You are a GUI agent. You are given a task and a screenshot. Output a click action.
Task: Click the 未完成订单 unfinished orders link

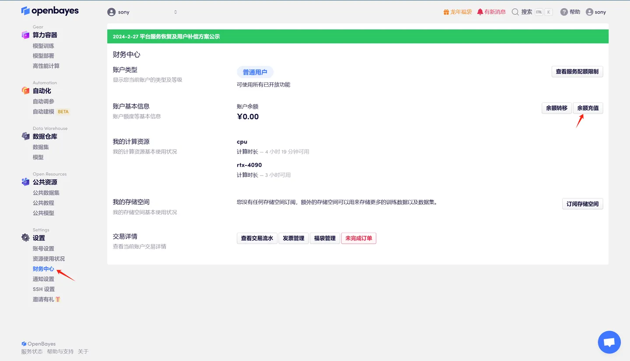coord(358,238)
